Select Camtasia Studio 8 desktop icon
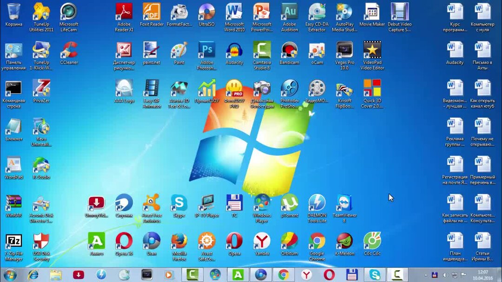502x282 pixels. (x=262, y=56)
